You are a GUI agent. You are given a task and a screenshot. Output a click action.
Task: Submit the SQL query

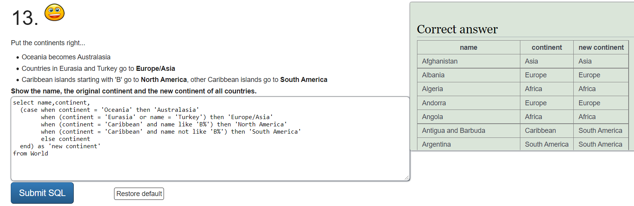click(x=42, y=193)
